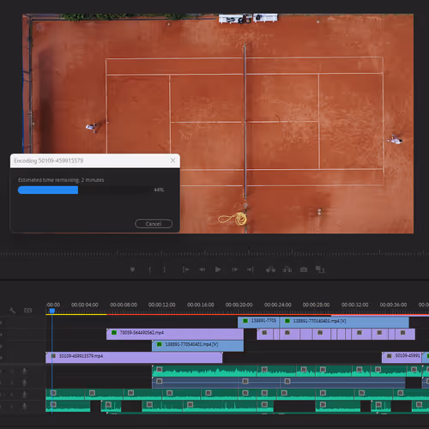Open the comparison view icon
Screen dimensions: 429x429
click(x=320, y=269)
